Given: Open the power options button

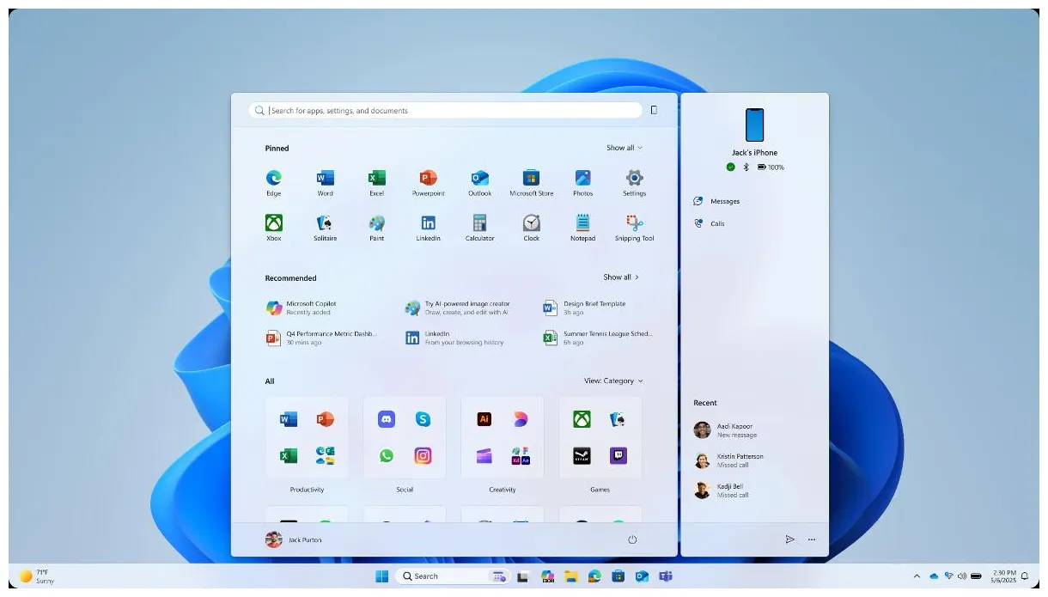Looking at the screenshot, I should click(x=633, y=539).
